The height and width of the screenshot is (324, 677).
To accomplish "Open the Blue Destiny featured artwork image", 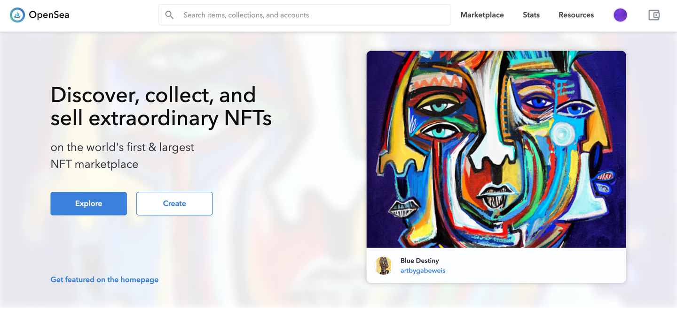I will 496,149.
